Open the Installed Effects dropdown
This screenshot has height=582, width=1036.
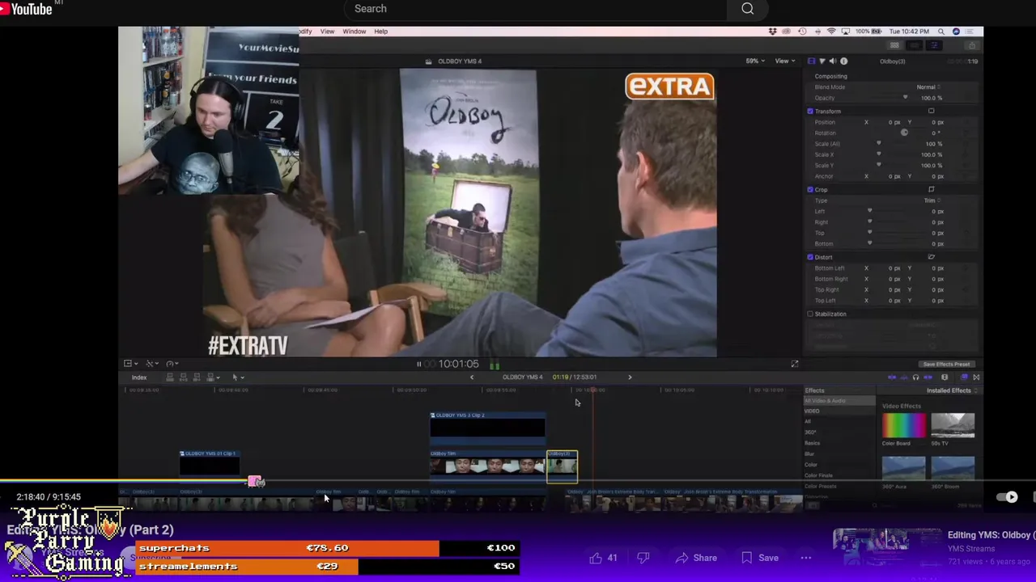click(952, 391)
